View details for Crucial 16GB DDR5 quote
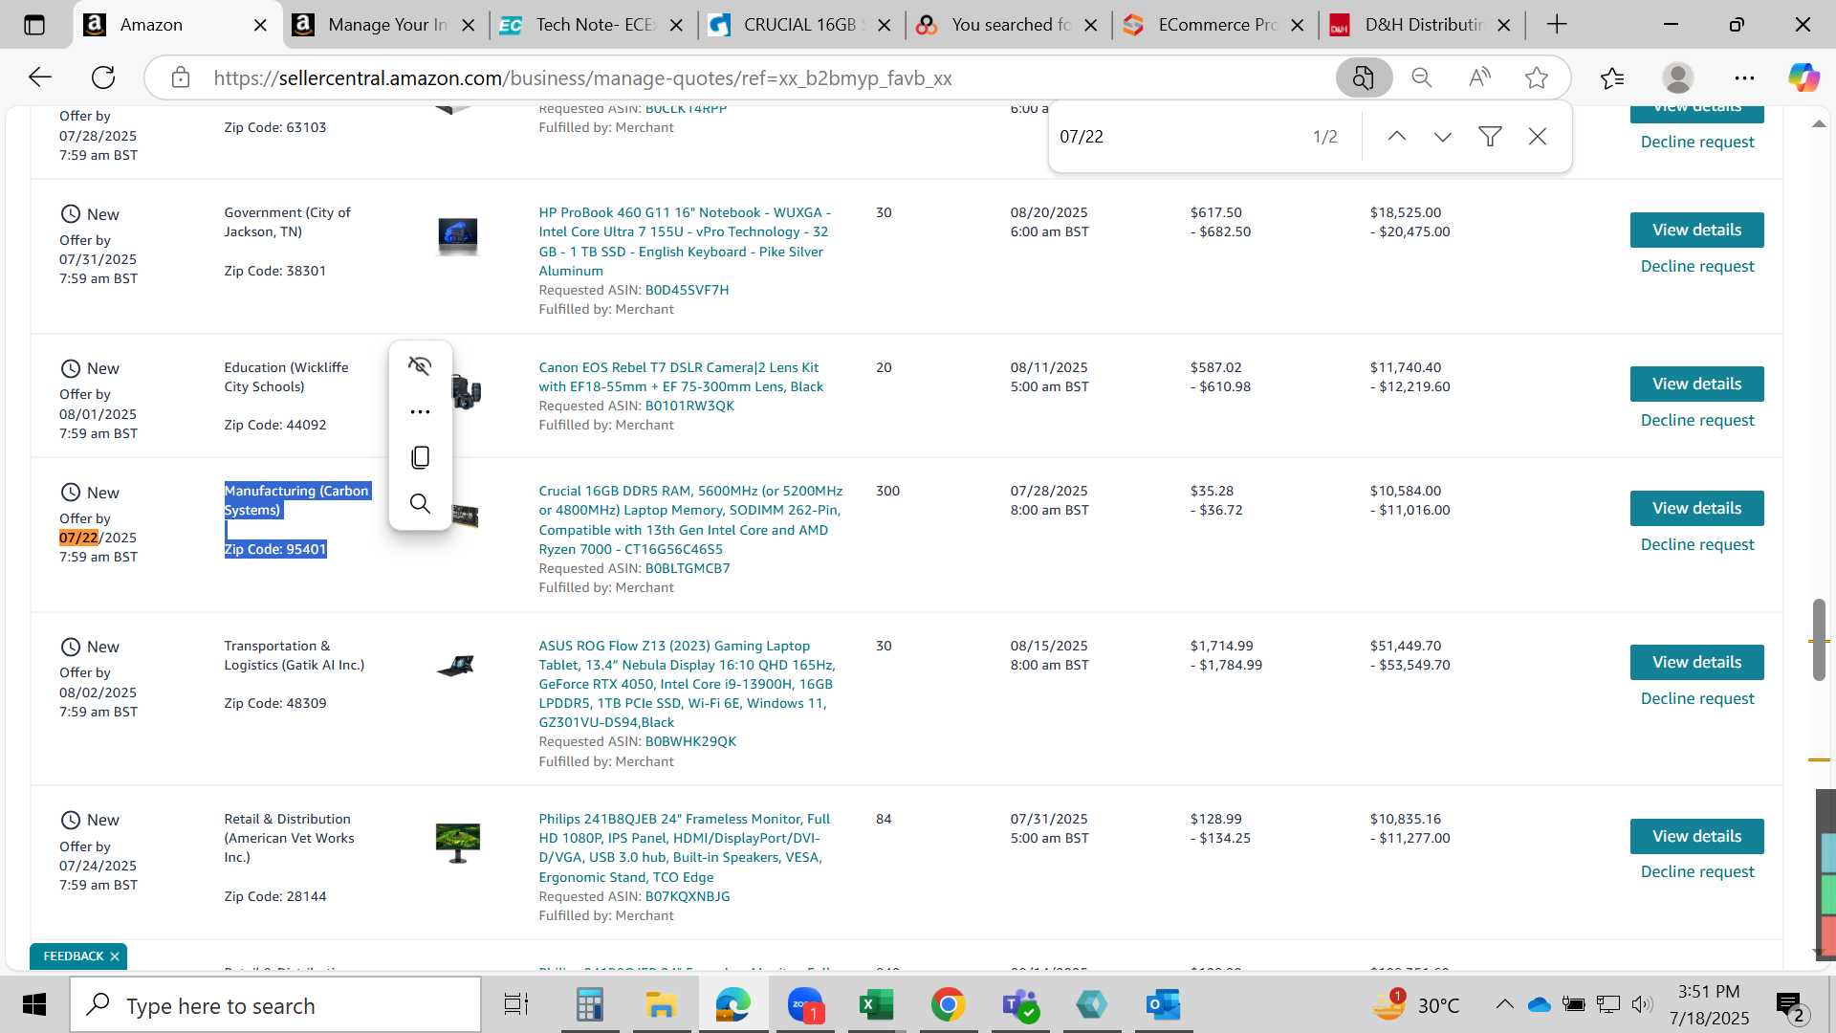Viewport: 1836px width, 1033px height. (x=1696, y=508)
